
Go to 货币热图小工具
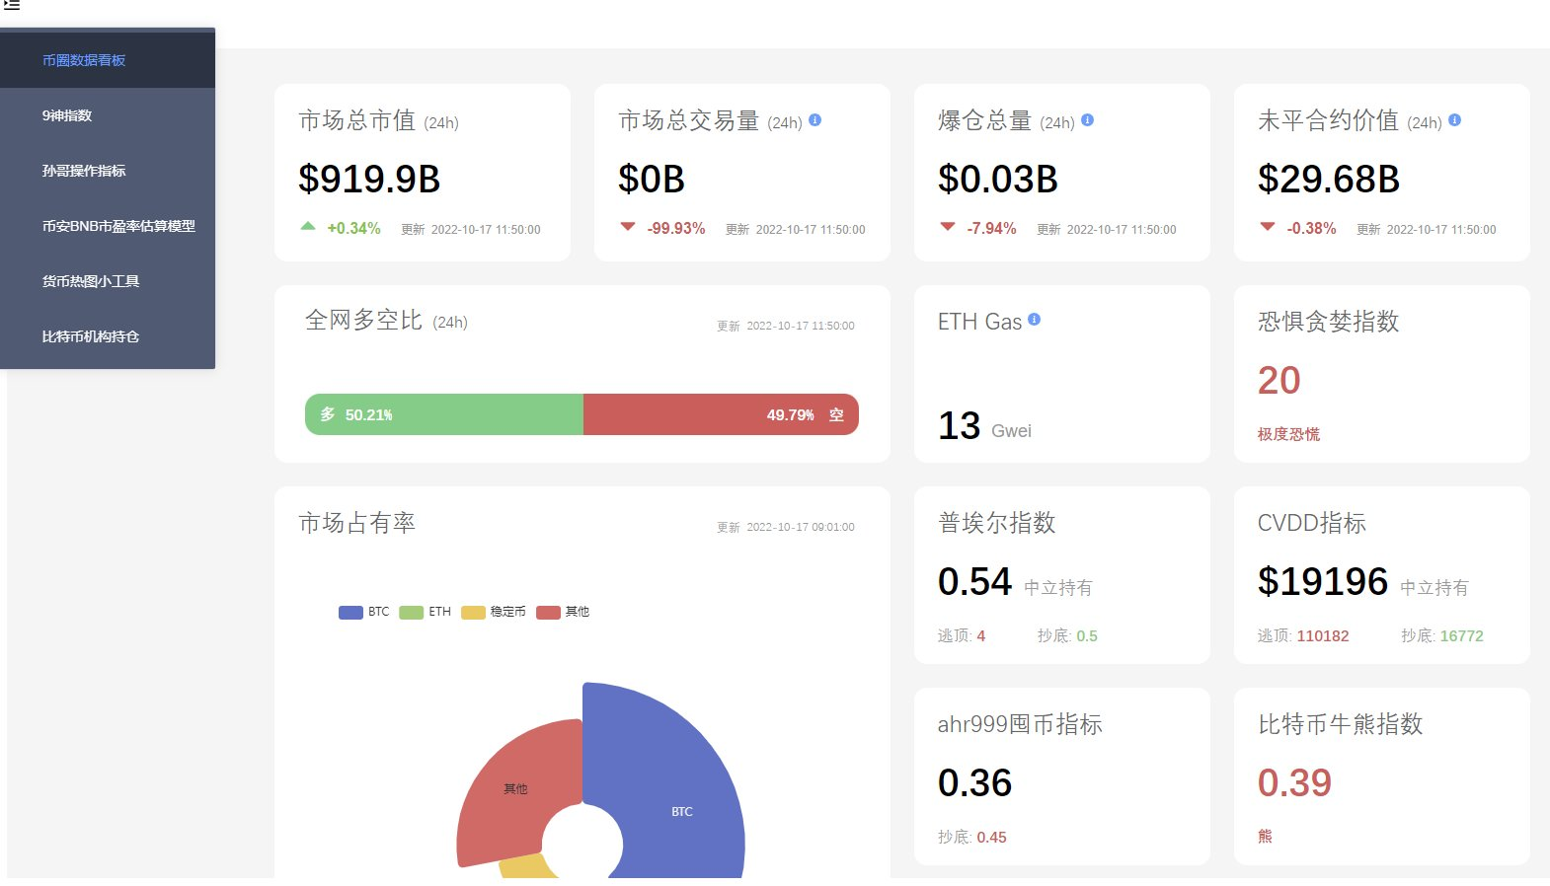[91, 281]
